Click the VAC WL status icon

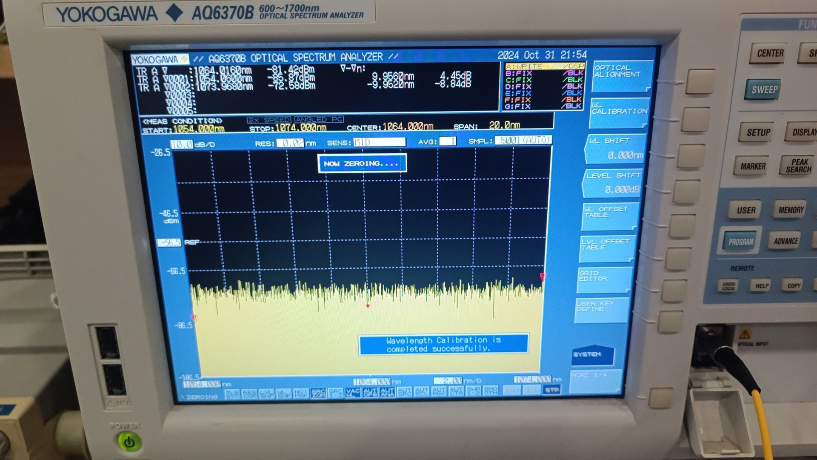pos(353,393)
